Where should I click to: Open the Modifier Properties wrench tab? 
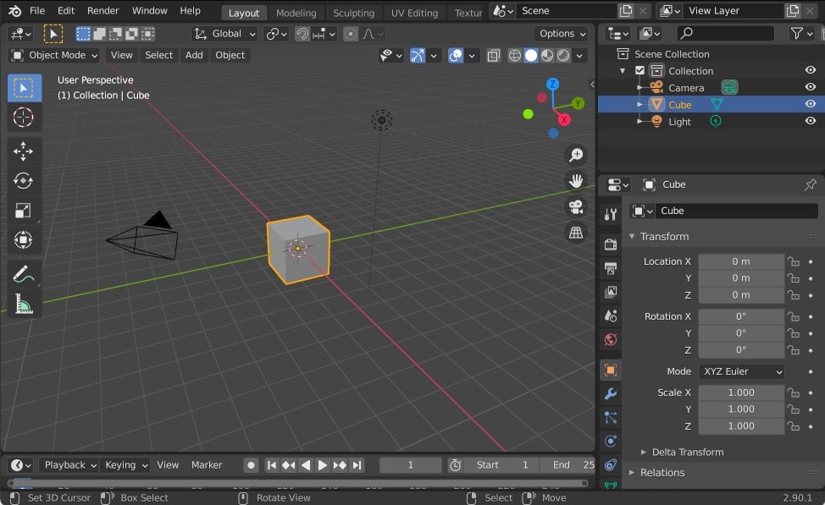[610, 392]
